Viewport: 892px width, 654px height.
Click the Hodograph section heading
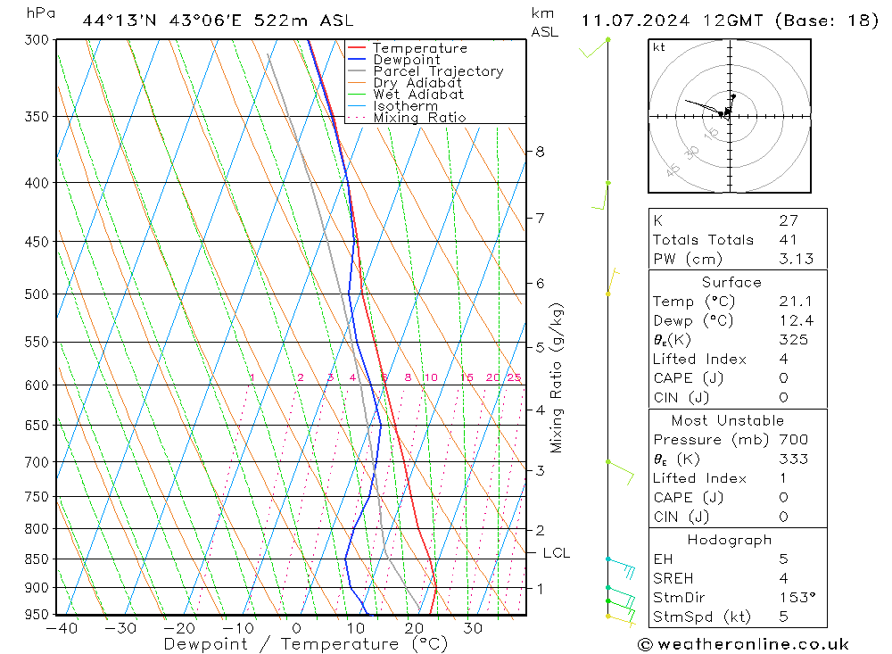tap(730, 540)
